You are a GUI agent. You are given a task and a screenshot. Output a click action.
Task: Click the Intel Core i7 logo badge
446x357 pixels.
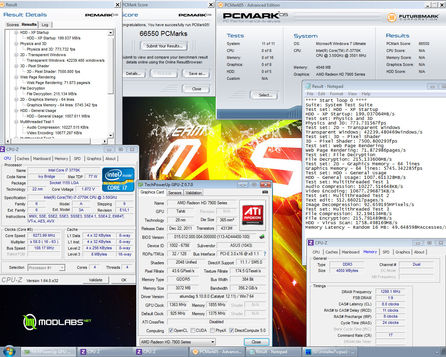(x=118, y=179)
